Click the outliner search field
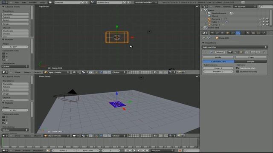The height and width of the screenshot is (153, 273). coord(265,7)
